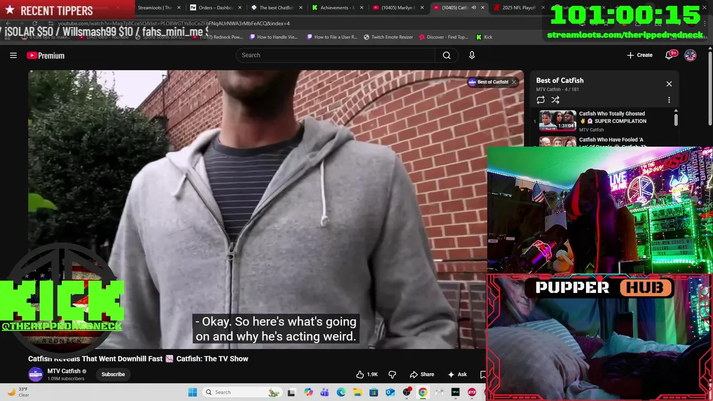The height and width of the screenshot is (401, 713).
Task: Open Task View on the taskbar
Action: coord(291,392)
